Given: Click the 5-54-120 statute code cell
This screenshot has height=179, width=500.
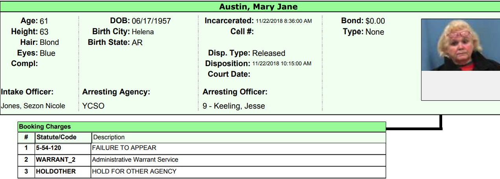Looking at the screenshot, I should point(48,148).
